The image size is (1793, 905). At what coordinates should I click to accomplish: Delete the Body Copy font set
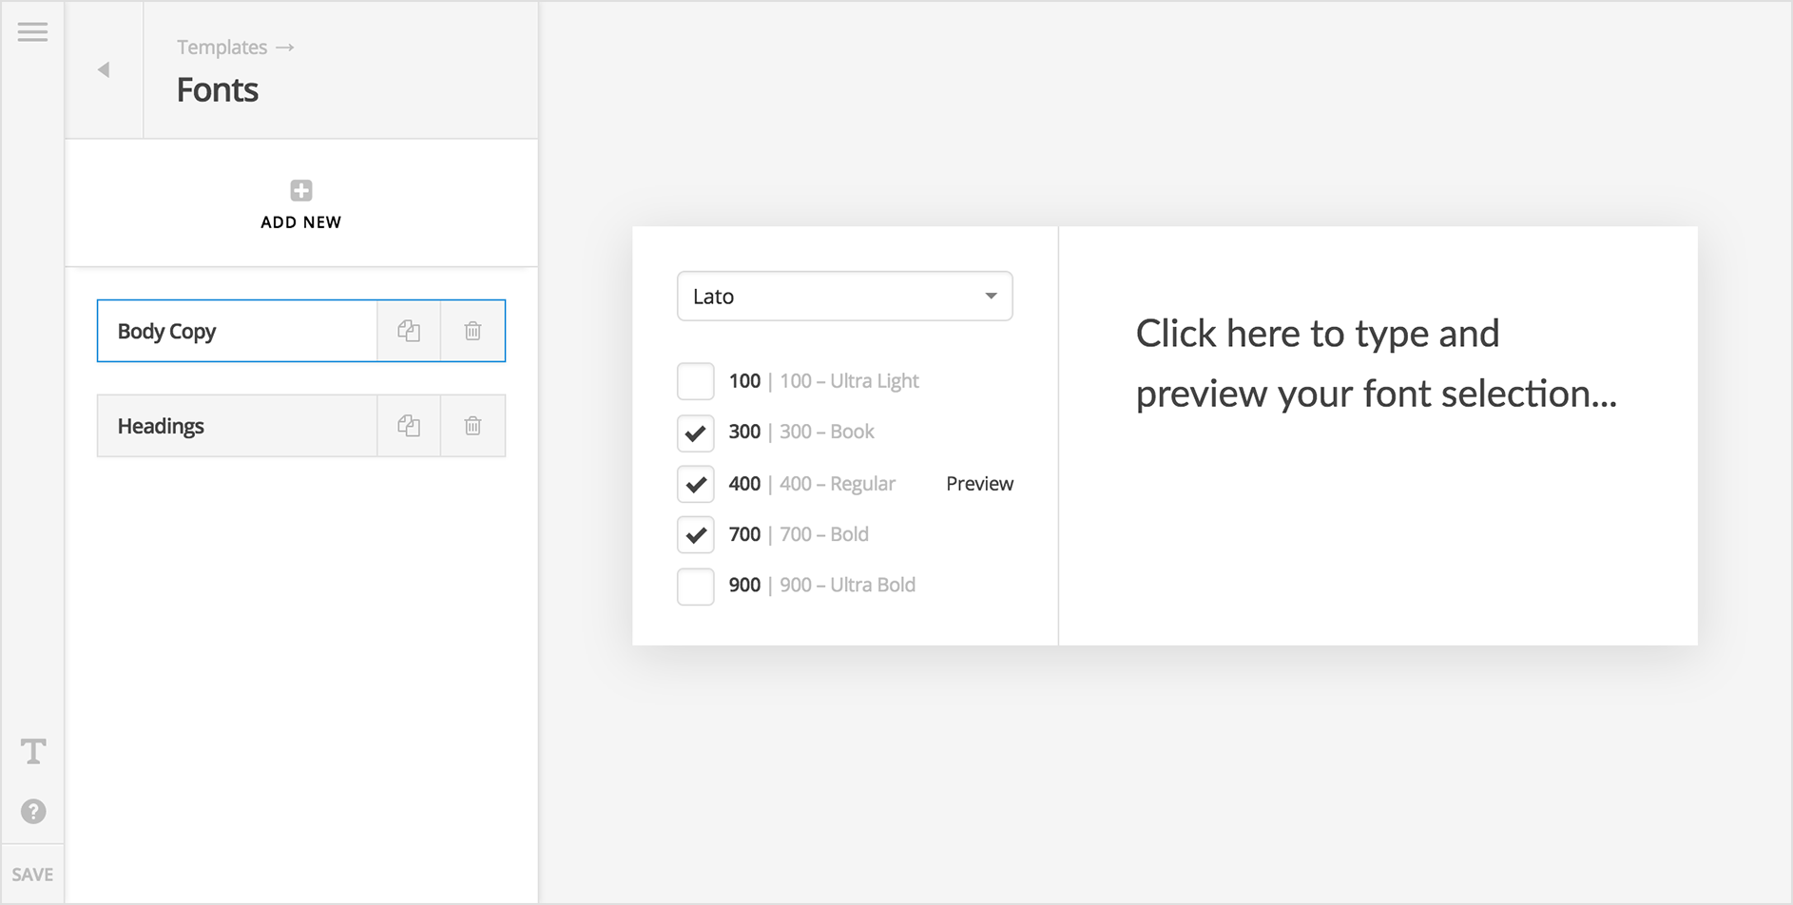[x=472, y=331]
